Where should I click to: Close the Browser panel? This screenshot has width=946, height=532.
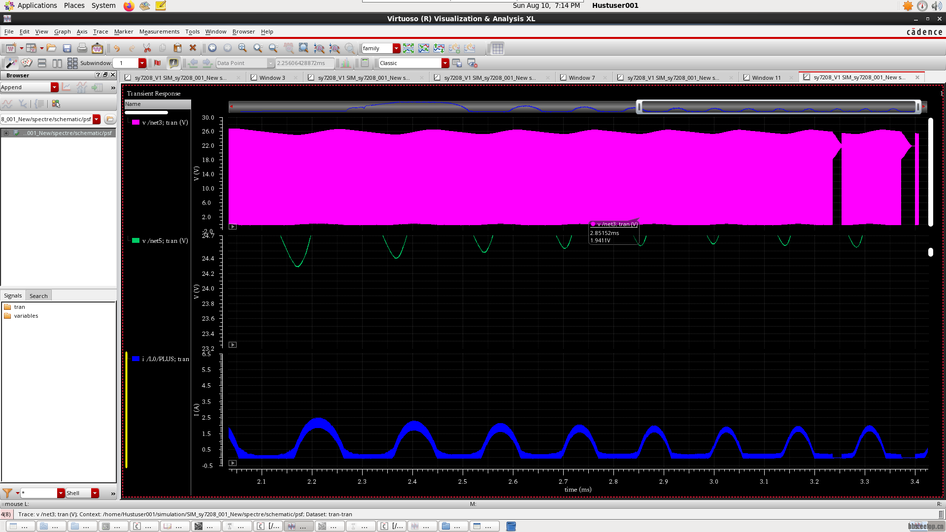tap(113, 75)
